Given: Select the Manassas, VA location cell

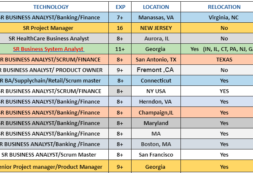Looking at the screenshot, I should coord(156,17).
